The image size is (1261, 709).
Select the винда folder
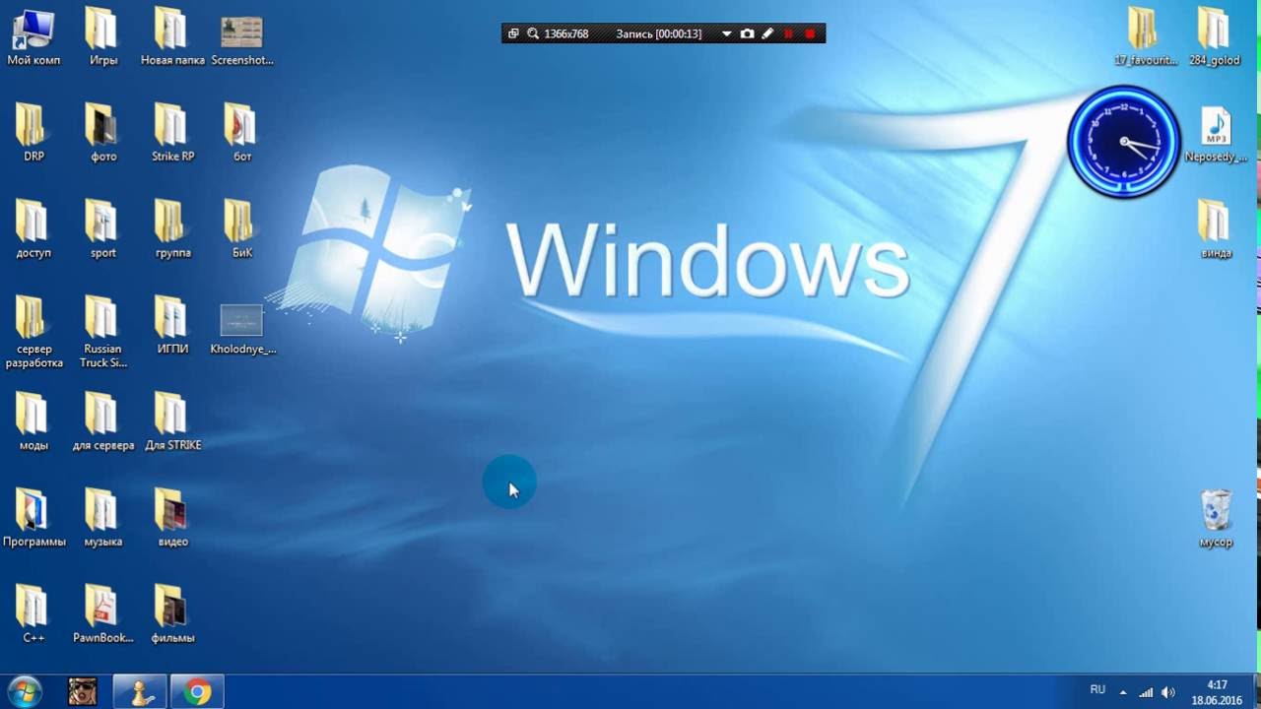(x=1216, y=229)
